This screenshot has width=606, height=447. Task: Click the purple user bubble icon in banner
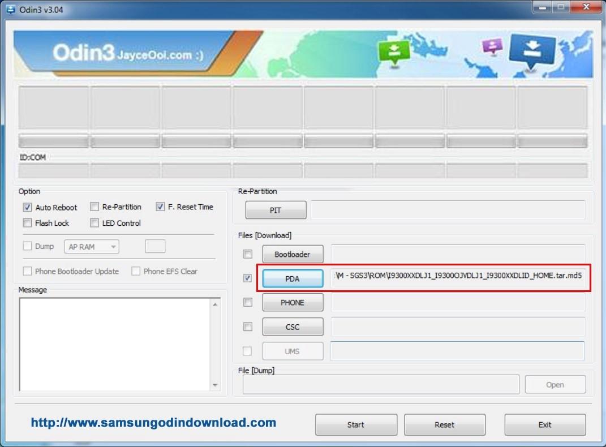(492, 46)
